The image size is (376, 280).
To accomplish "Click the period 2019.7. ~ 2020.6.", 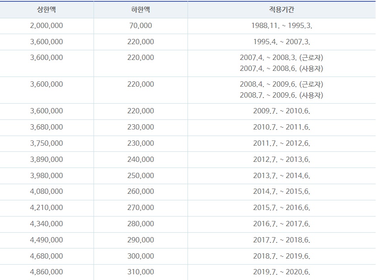I will (282, 272).
